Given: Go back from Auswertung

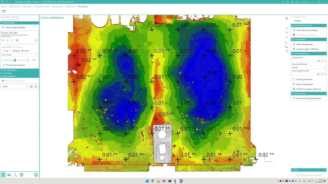Looking at the screenshot, I should [291, 17].
